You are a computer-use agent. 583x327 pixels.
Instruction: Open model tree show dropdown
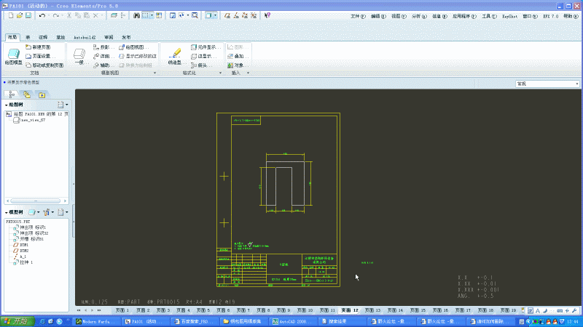click(x=34, y=212)
